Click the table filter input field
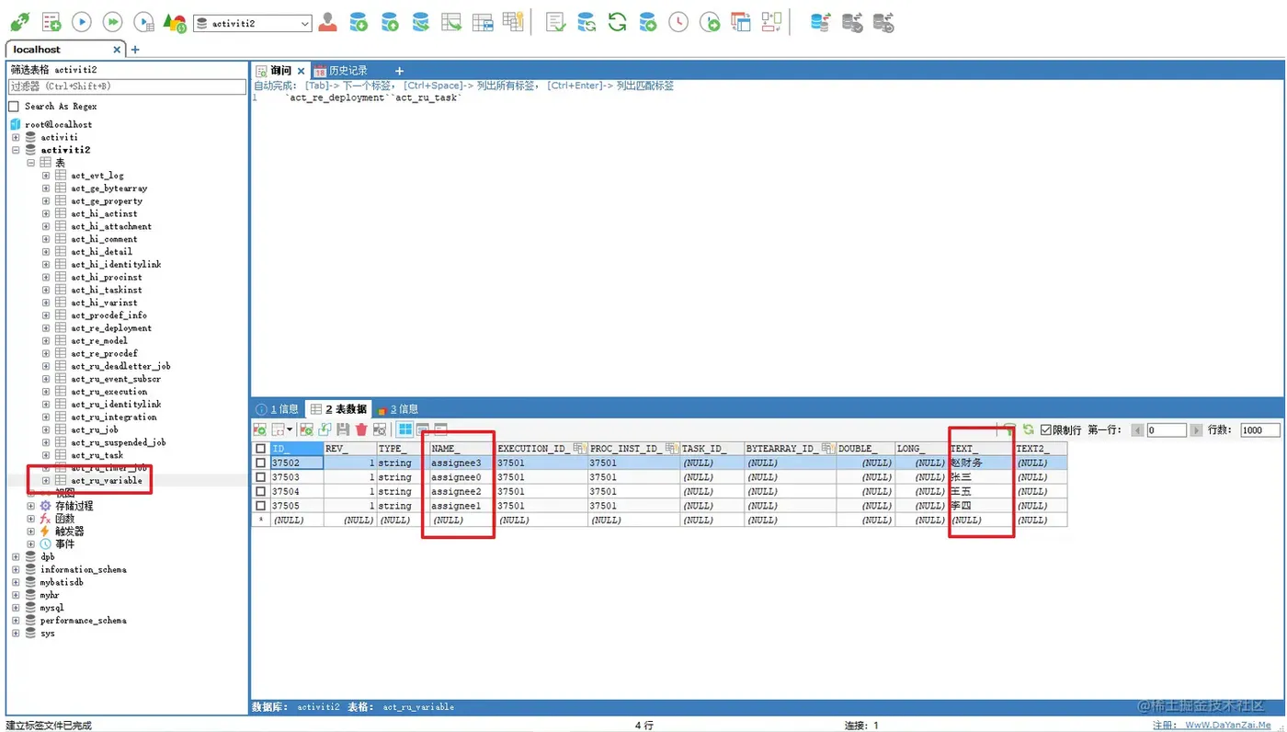 (127, 86)
